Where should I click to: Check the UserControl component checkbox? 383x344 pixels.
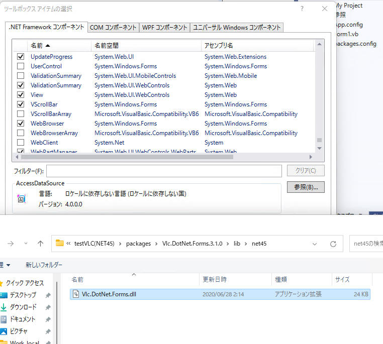click(x=21, y=66)
